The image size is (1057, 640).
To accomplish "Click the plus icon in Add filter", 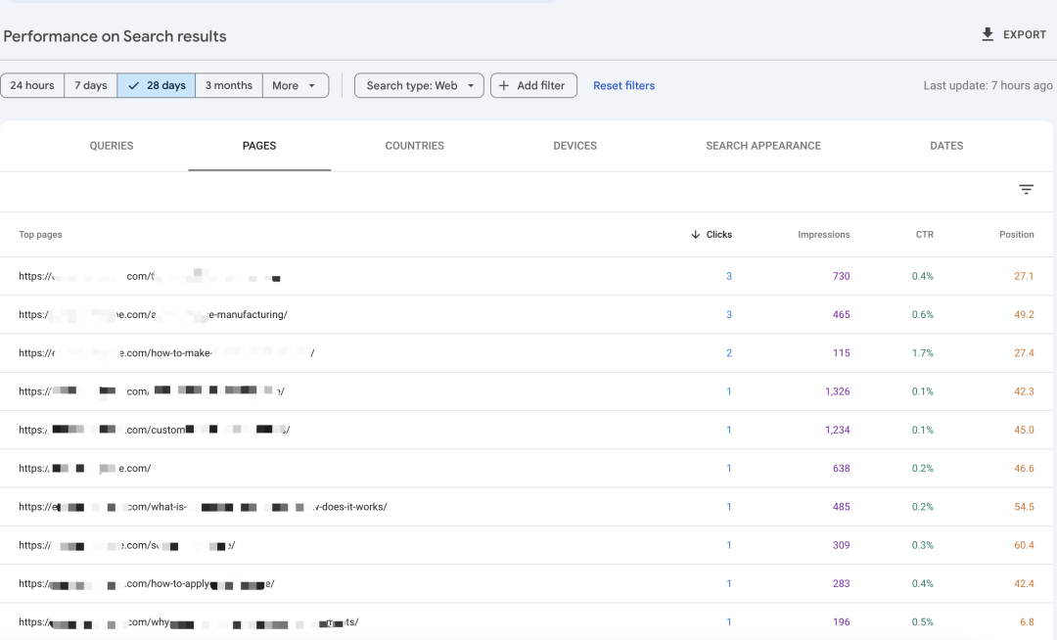I will coord(504,85).
